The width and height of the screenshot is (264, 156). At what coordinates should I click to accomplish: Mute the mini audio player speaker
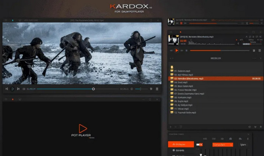click(247, 23)
